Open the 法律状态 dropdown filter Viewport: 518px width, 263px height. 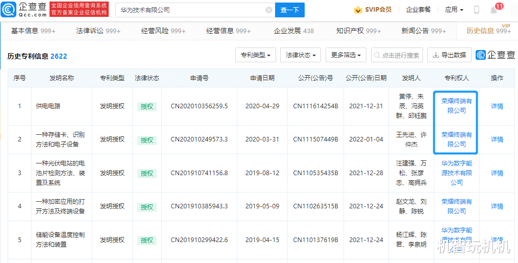301,55
